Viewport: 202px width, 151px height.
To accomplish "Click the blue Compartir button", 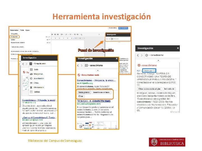I will pos(123,28).
